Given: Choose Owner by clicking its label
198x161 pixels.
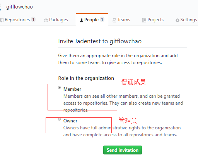Looking at the screenshot, I should [70, 121].
